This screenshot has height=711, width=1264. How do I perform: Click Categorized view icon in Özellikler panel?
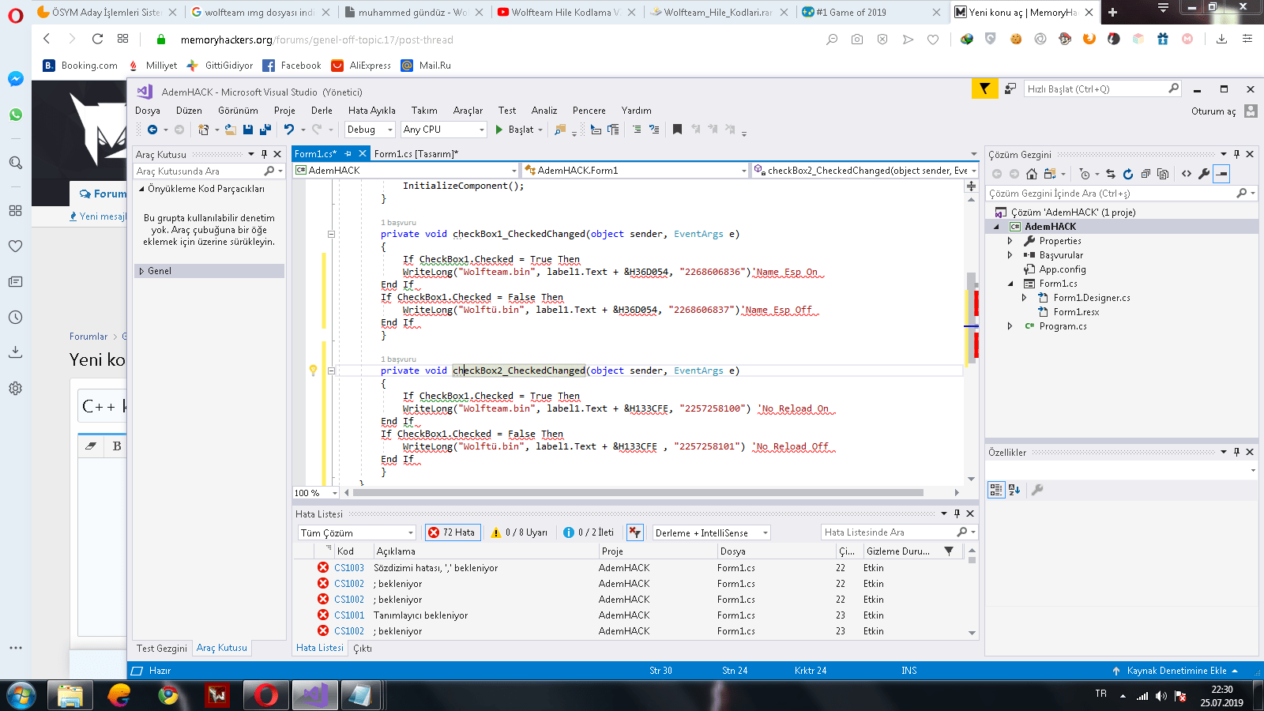tap(996, 490)
